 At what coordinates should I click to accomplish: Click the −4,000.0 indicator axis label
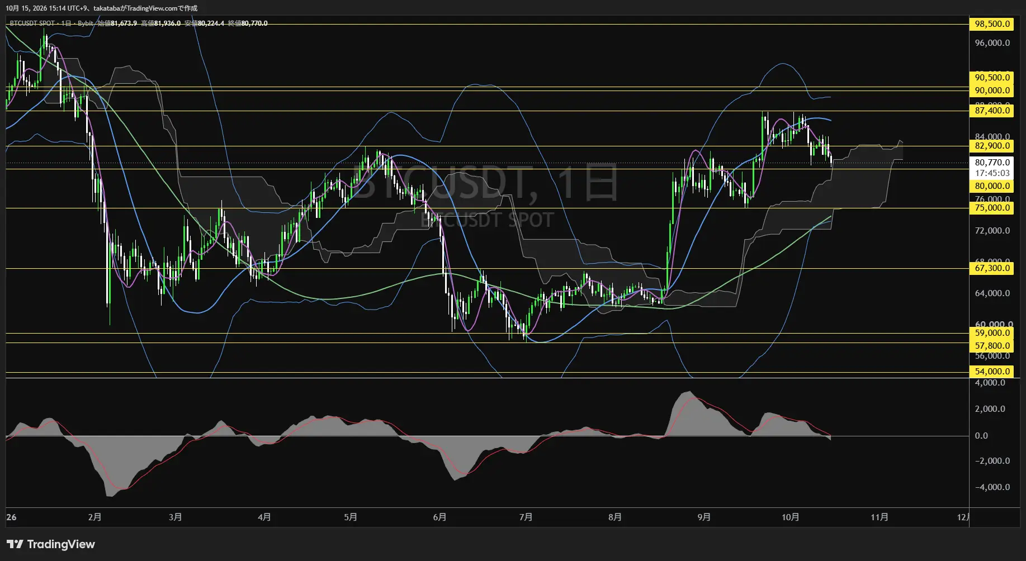(x=992, y=487)
